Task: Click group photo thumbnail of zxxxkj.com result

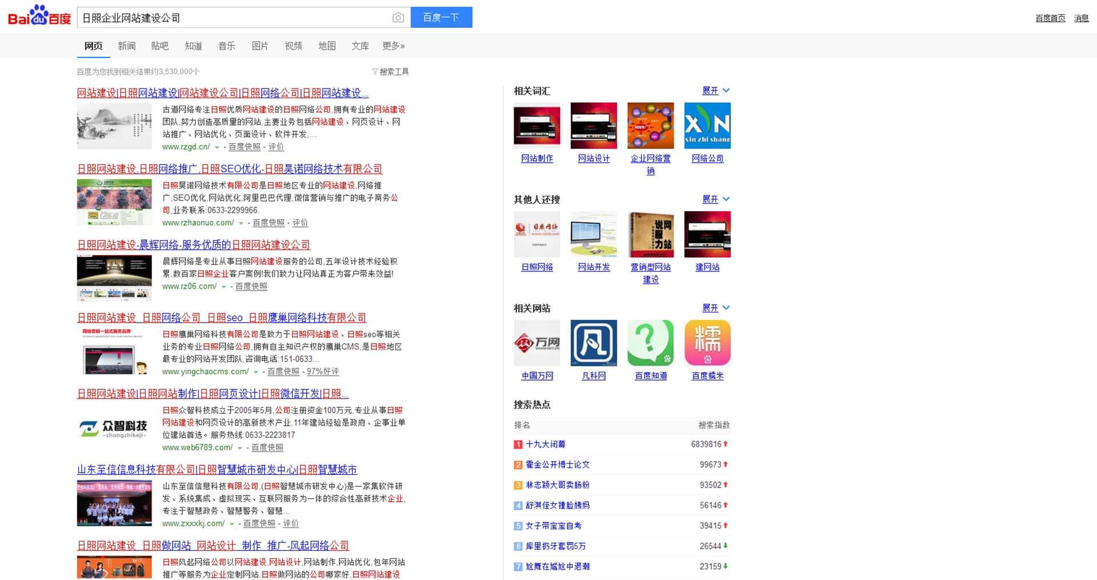Action: click(x=114, y=503)
